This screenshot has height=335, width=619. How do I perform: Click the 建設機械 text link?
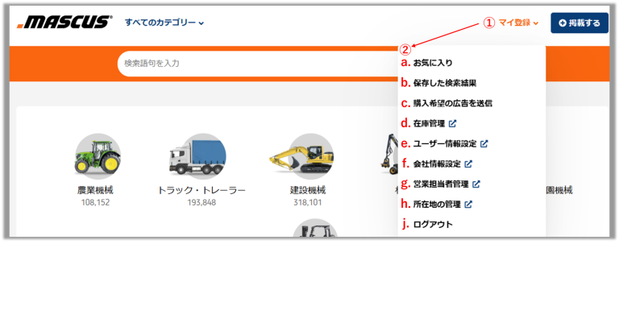(x=308, y=190)
